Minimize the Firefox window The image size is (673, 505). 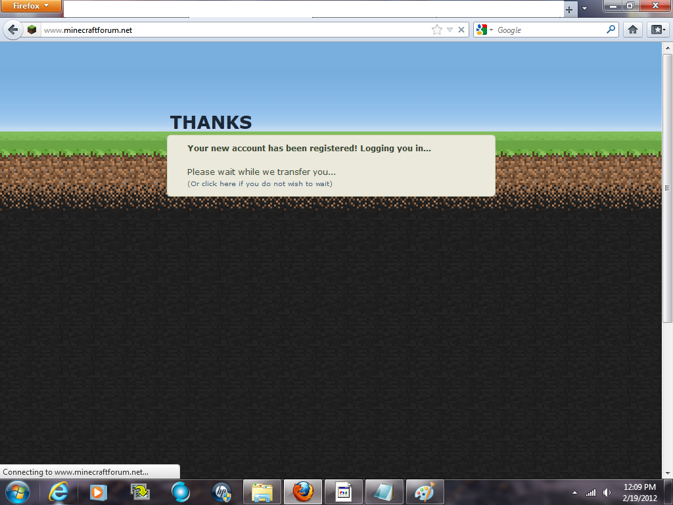tap(613, 5)
